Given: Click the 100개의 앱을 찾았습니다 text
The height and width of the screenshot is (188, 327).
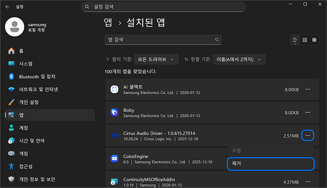Looking at the screenshot, I should pyautogui.click(x=130, y=72).
